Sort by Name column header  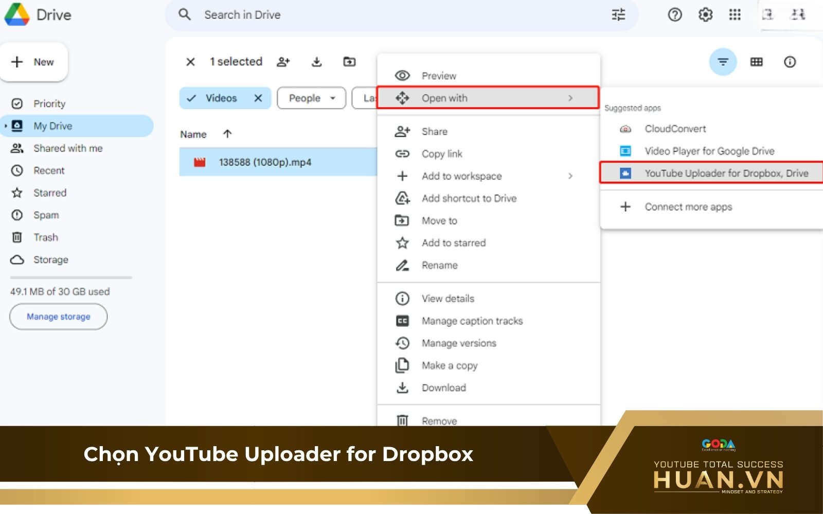193,134
